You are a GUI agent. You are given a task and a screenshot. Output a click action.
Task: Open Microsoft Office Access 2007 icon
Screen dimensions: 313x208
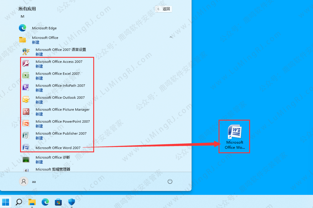[x=26, y=64]
